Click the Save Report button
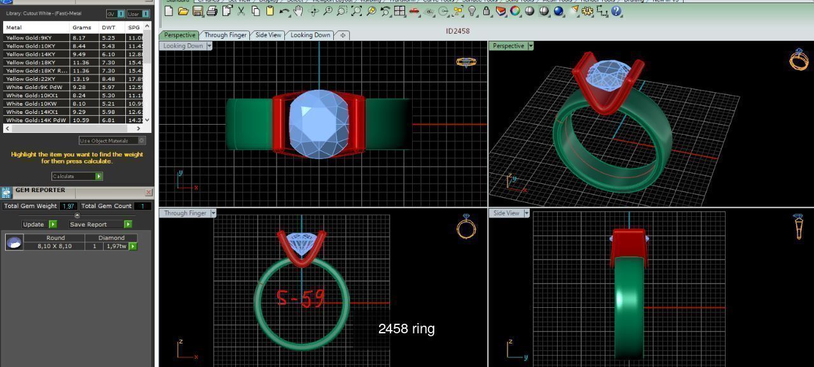Viewport: 814px width, 367px height. coord(100,224)
